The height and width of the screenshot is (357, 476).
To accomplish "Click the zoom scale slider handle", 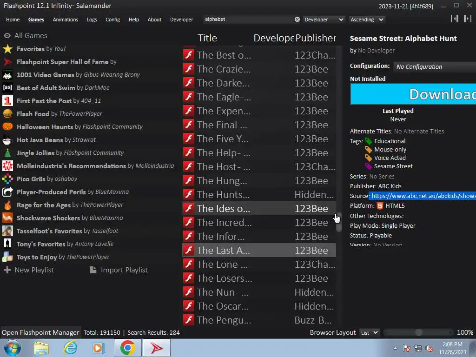I will tap(419, 333).
